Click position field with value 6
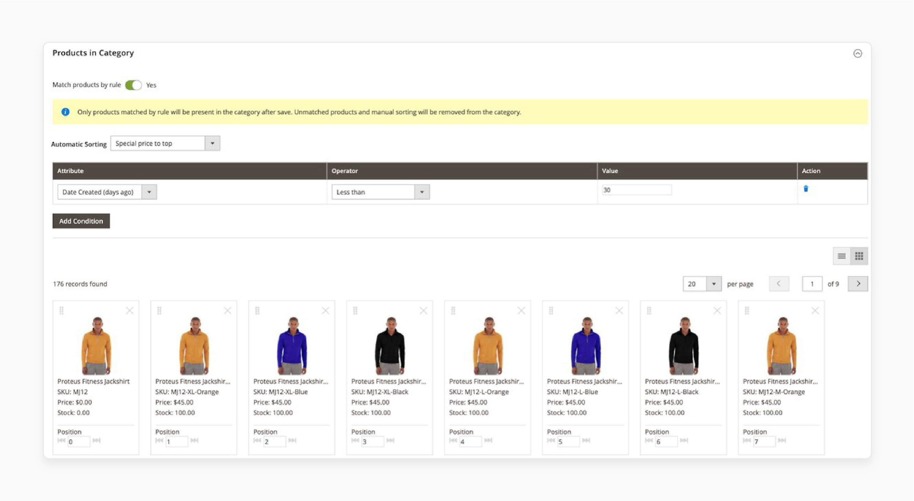 (x=666, y=441)
